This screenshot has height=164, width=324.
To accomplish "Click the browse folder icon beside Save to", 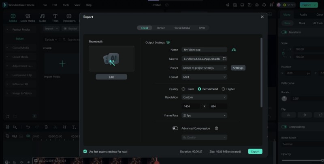I will [x=224, y=59].
